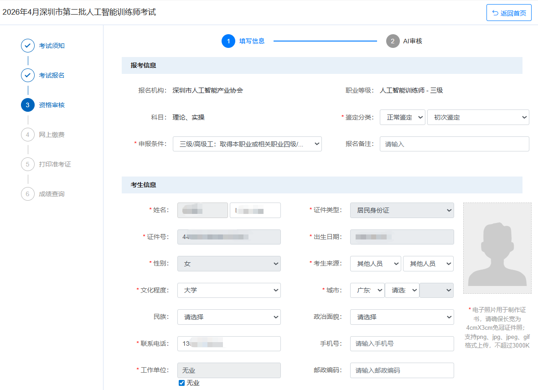Click the 考试须知 checkmark step icon
Image resolution: width=538 pixels, height=390 pixels.
tap(28, 46)
